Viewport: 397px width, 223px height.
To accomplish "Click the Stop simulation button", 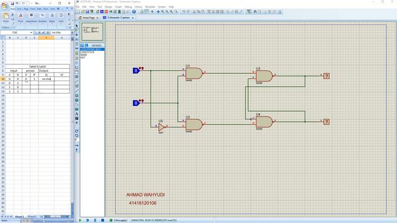I will (102, 221).
